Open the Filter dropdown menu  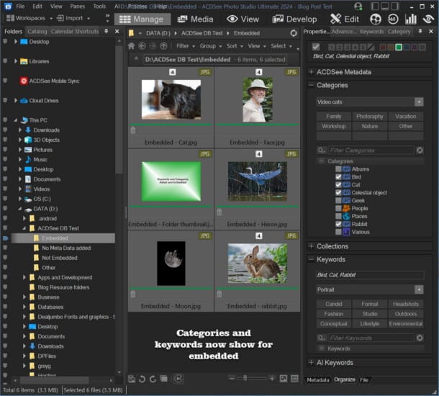pos(185,46)
